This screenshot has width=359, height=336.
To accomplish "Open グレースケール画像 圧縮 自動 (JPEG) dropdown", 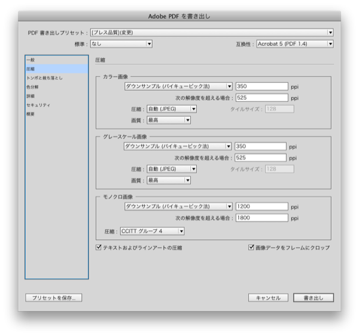I will (x=172, y=169).
